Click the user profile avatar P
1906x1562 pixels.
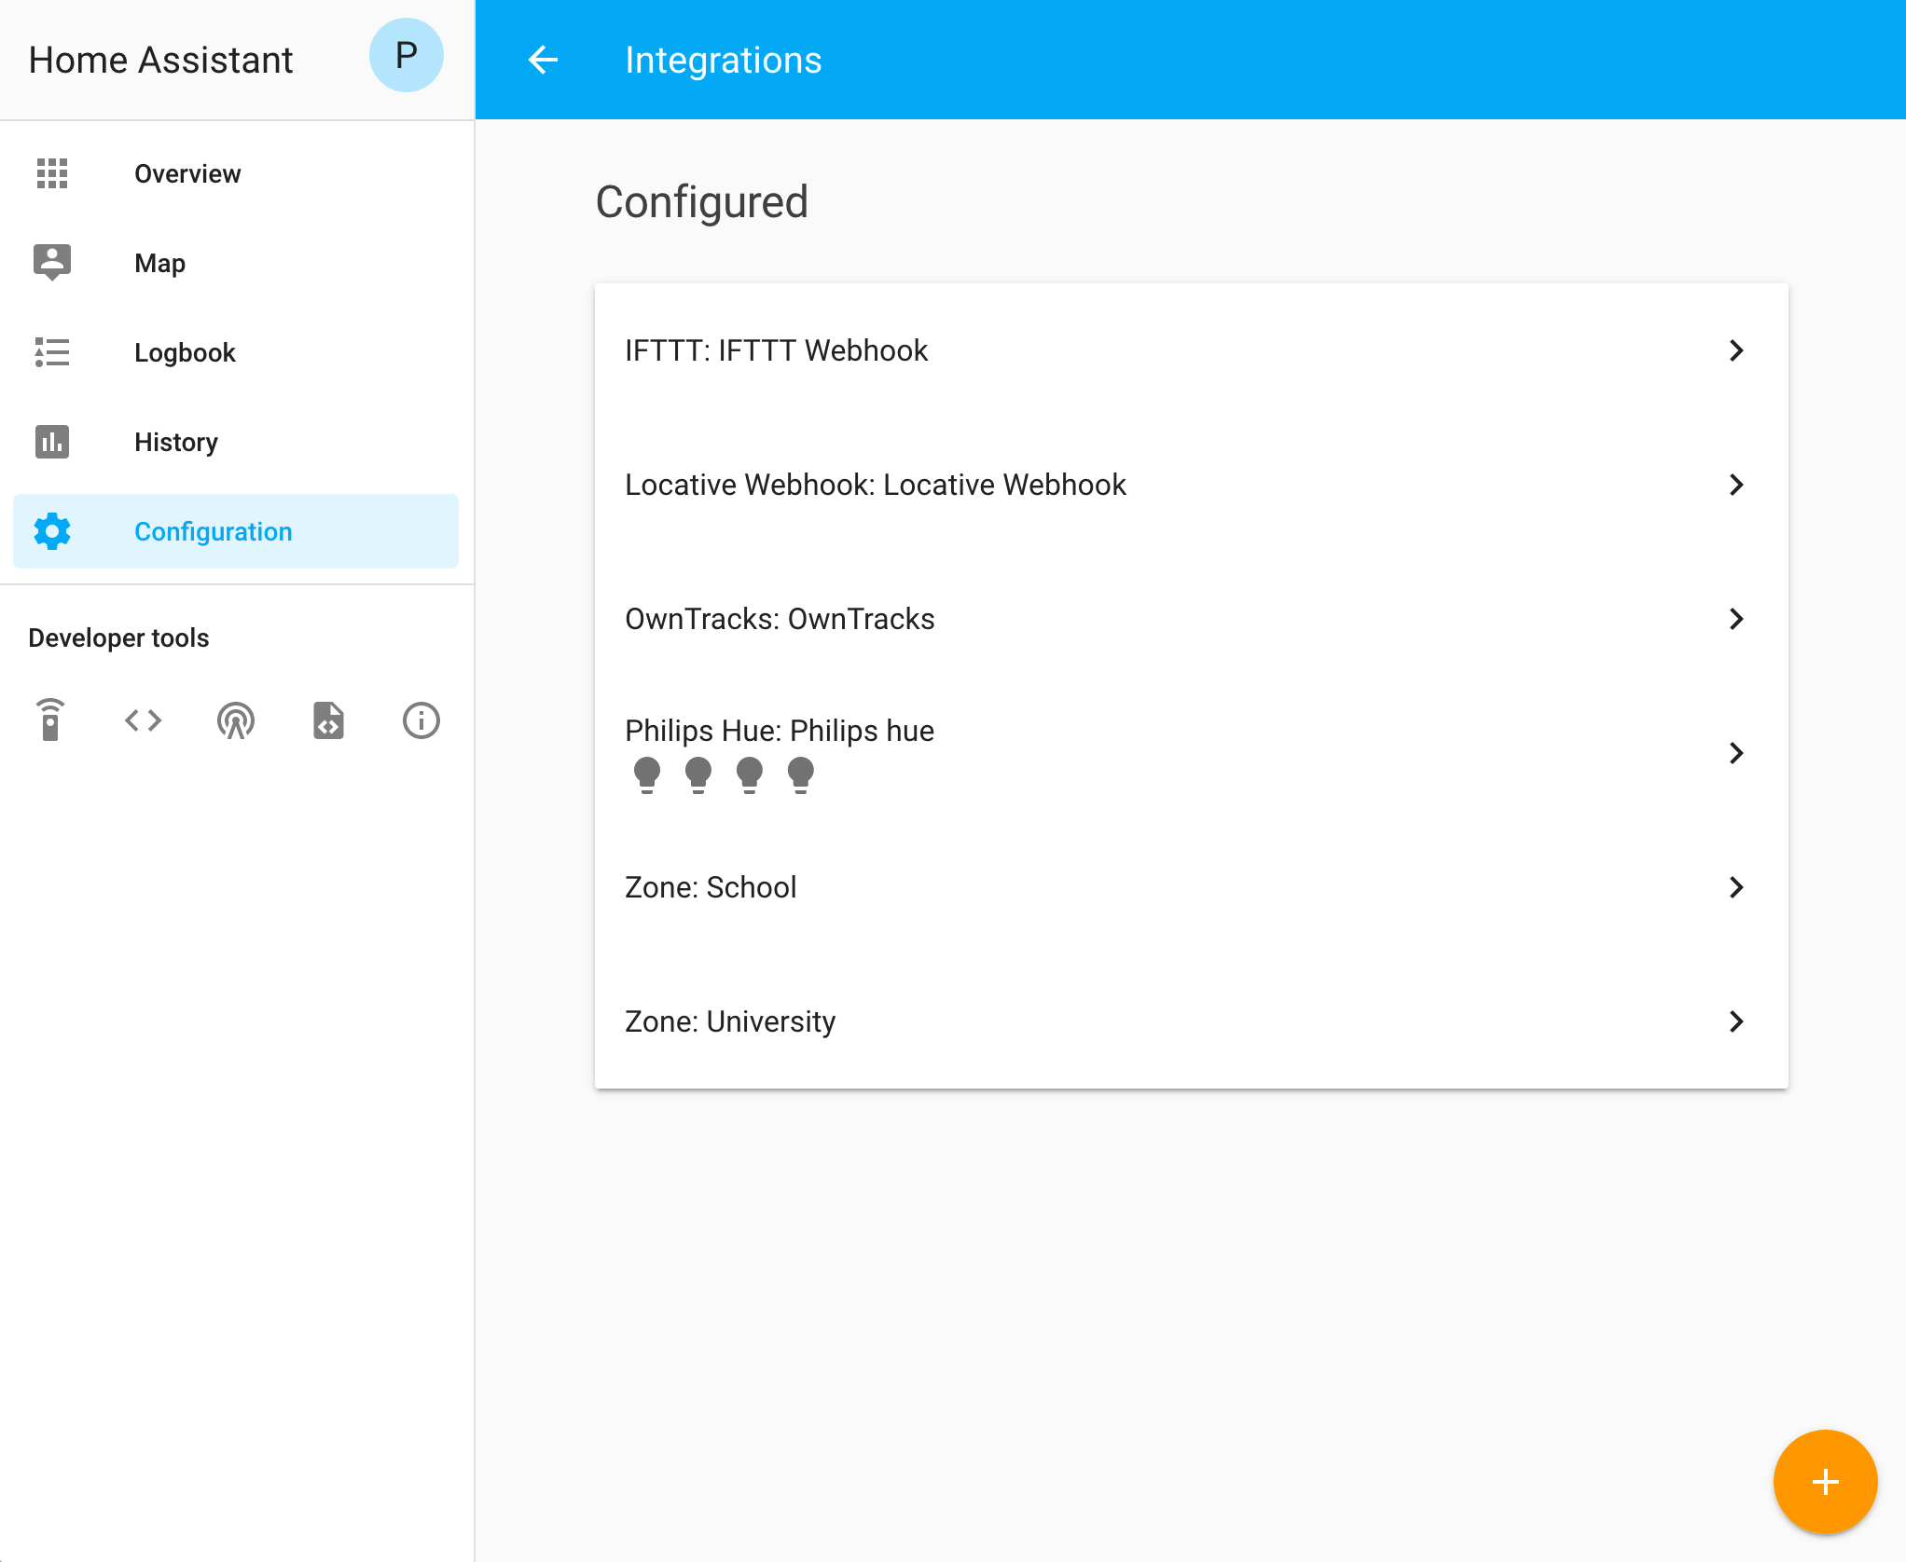click(406, 56)
